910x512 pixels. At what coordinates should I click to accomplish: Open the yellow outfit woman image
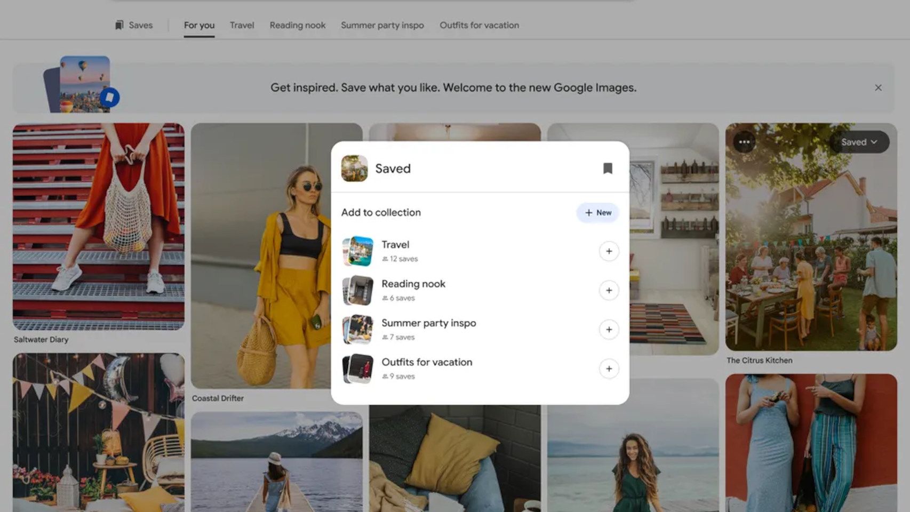[x=261, y=256]
